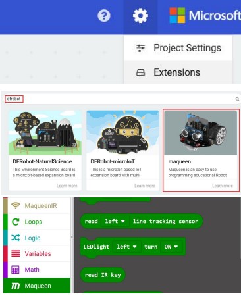The height and width of the screenshot is (306, 241).
Task: Open the left dropdown in line tracking block
Action: (x=115, y=221)
